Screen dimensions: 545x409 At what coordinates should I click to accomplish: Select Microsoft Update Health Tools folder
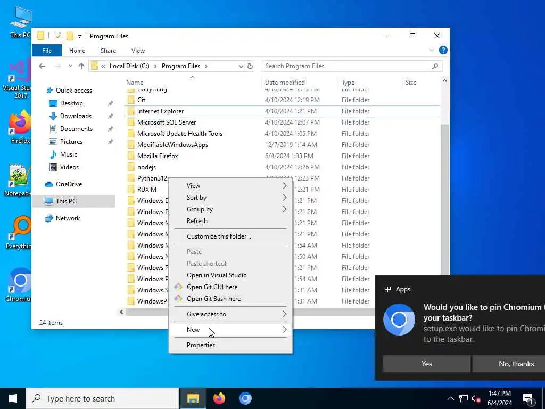[282, 134]
